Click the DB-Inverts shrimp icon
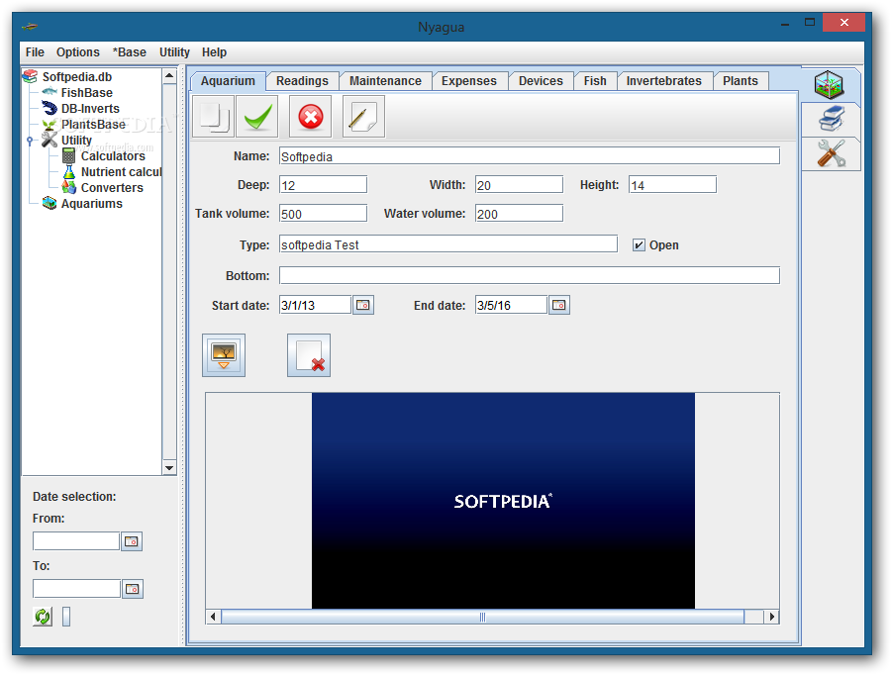This screenshot has width=892, height=675. tap(50, 108)
